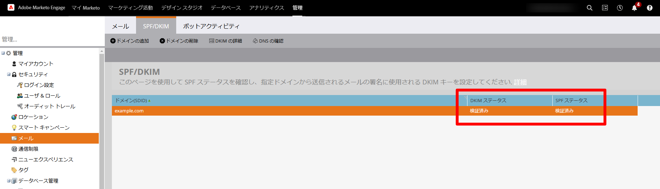Click the Adobe logo icon
The width and height of the screenshot is (660, 189).
coord(11,7)
